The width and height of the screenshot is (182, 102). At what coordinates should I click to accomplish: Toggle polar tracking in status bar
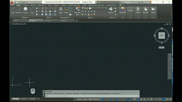[x=117, y=99]
